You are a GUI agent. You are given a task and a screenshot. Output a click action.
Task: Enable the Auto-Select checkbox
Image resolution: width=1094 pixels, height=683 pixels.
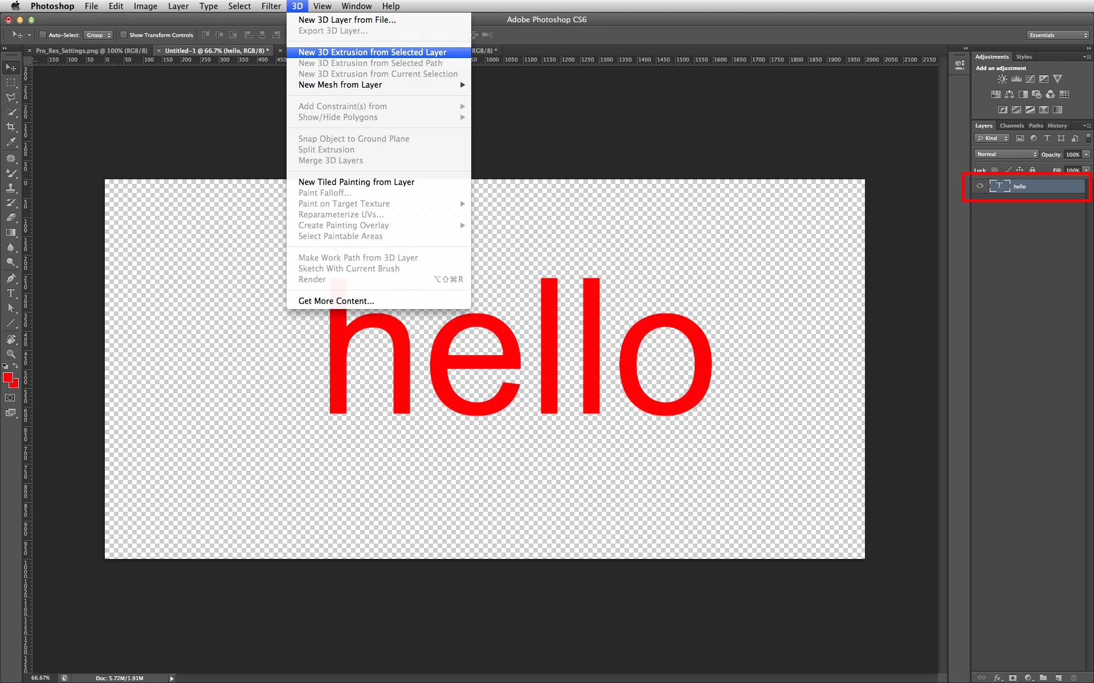pyautogui.click(x=43, y=35)
